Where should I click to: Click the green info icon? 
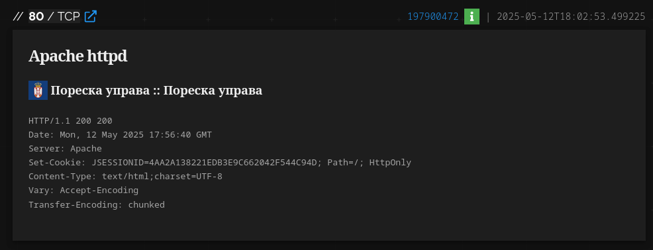tap(472, 17)
